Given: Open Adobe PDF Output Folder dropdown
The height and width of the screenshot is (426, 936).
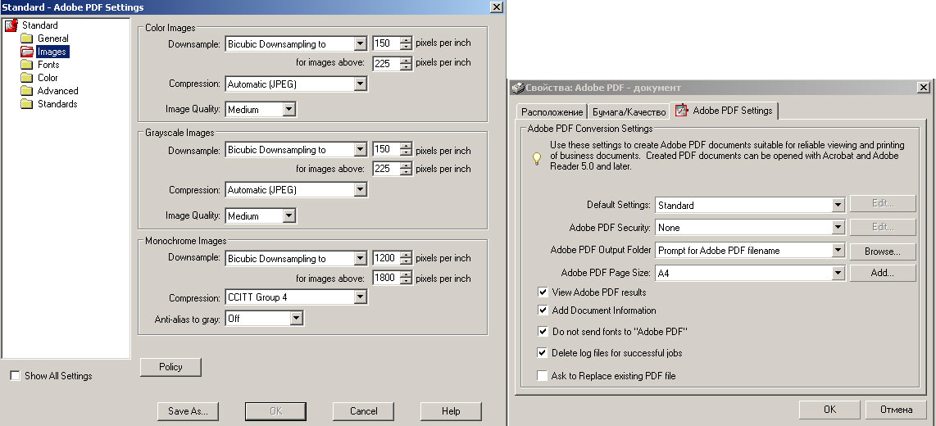Looking at the screenshot, I should coord(838,251).
